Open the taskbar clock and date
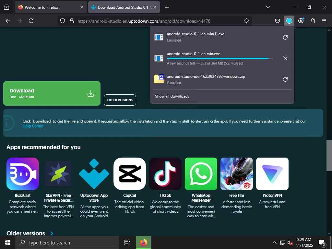Screen dimensions: 332x249 [x=304, y=243]
